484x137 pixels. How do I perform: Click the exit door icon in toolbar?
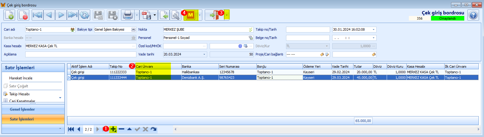(x=215, y=15)
